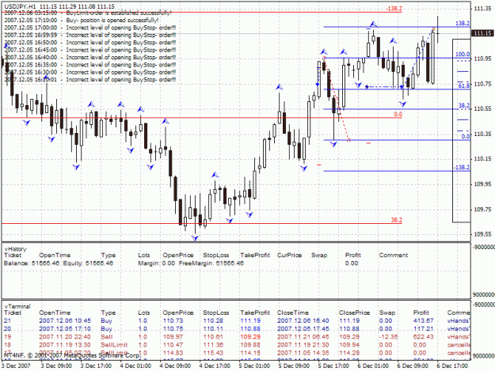Select the red -138.2 Fibonacci label
This screenshot has width=495, height=371.
tap(394, 9)
